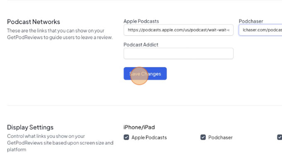
Task: Click the empty Podcast Addict field
Action: tap(178, 53)
